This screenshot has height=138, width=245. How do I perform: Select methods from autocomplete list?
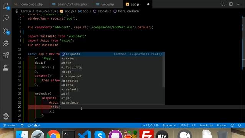pyautogui.click(x=111, y=103)
